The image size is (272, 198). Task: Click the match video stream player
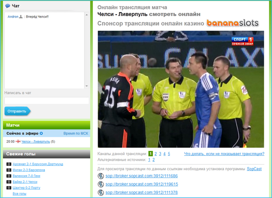tap(181, 90)
